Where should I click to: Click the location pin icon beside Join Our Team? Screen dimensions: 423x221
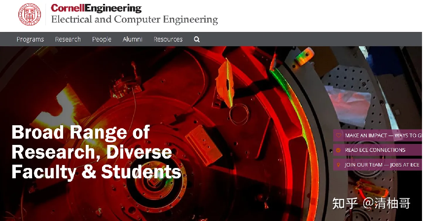click(x=338, y=165)
